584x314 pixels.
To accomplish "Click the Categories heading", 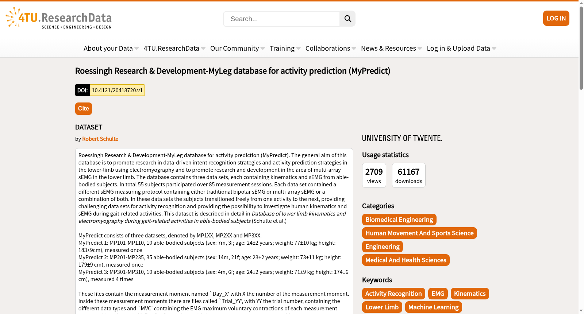I will 378,206.
